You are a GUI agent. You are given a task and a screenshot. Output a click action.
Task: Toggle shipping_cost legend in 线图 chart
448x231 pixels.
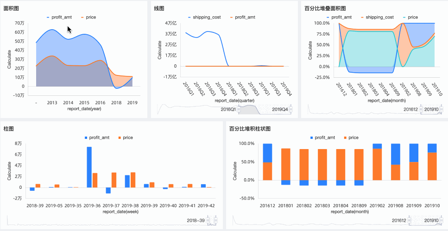[205, 17]
